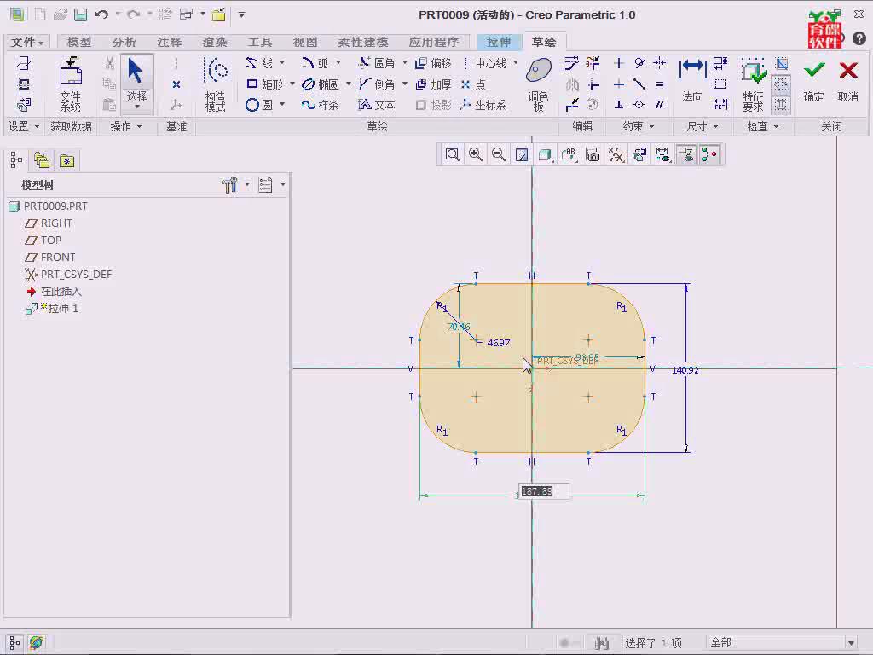Switch to the 模型 ribbon tab
Viewport: 873px width, 655px height.
(79, 42)
